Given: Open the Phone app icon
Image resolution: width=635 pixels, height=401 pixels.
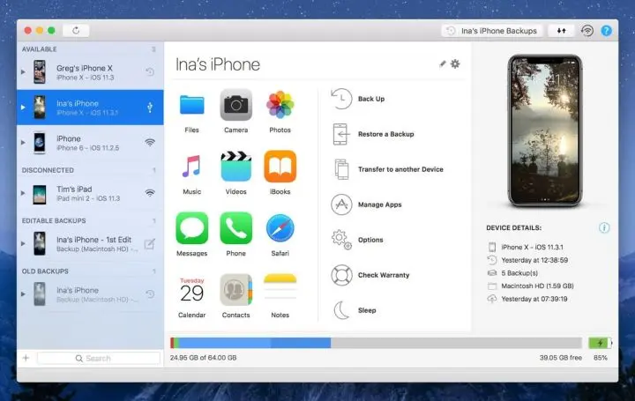Looking at the screenshot, I should tap(235, 228).
